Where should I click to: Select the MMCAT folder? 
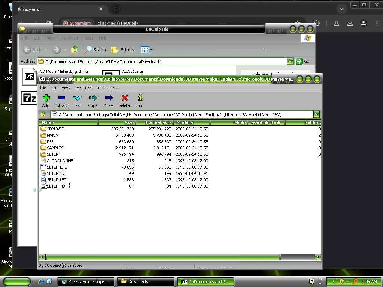point(53,135)
